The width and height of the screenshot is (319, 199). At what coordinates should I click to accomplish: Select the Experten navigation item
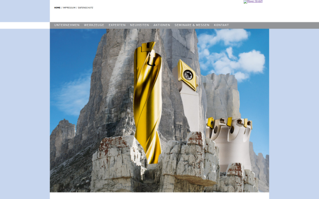tap(117, 25)
